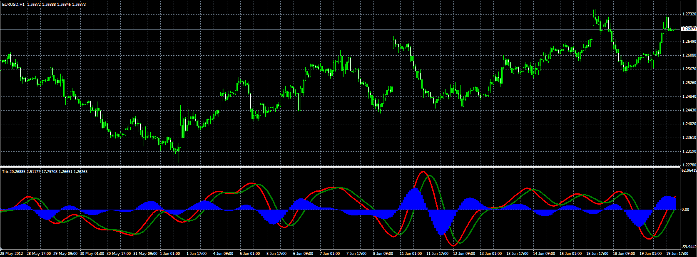Select the 28 May 2012 time label
The width and height of the screenshot is (697, 257).
point(12,254)
